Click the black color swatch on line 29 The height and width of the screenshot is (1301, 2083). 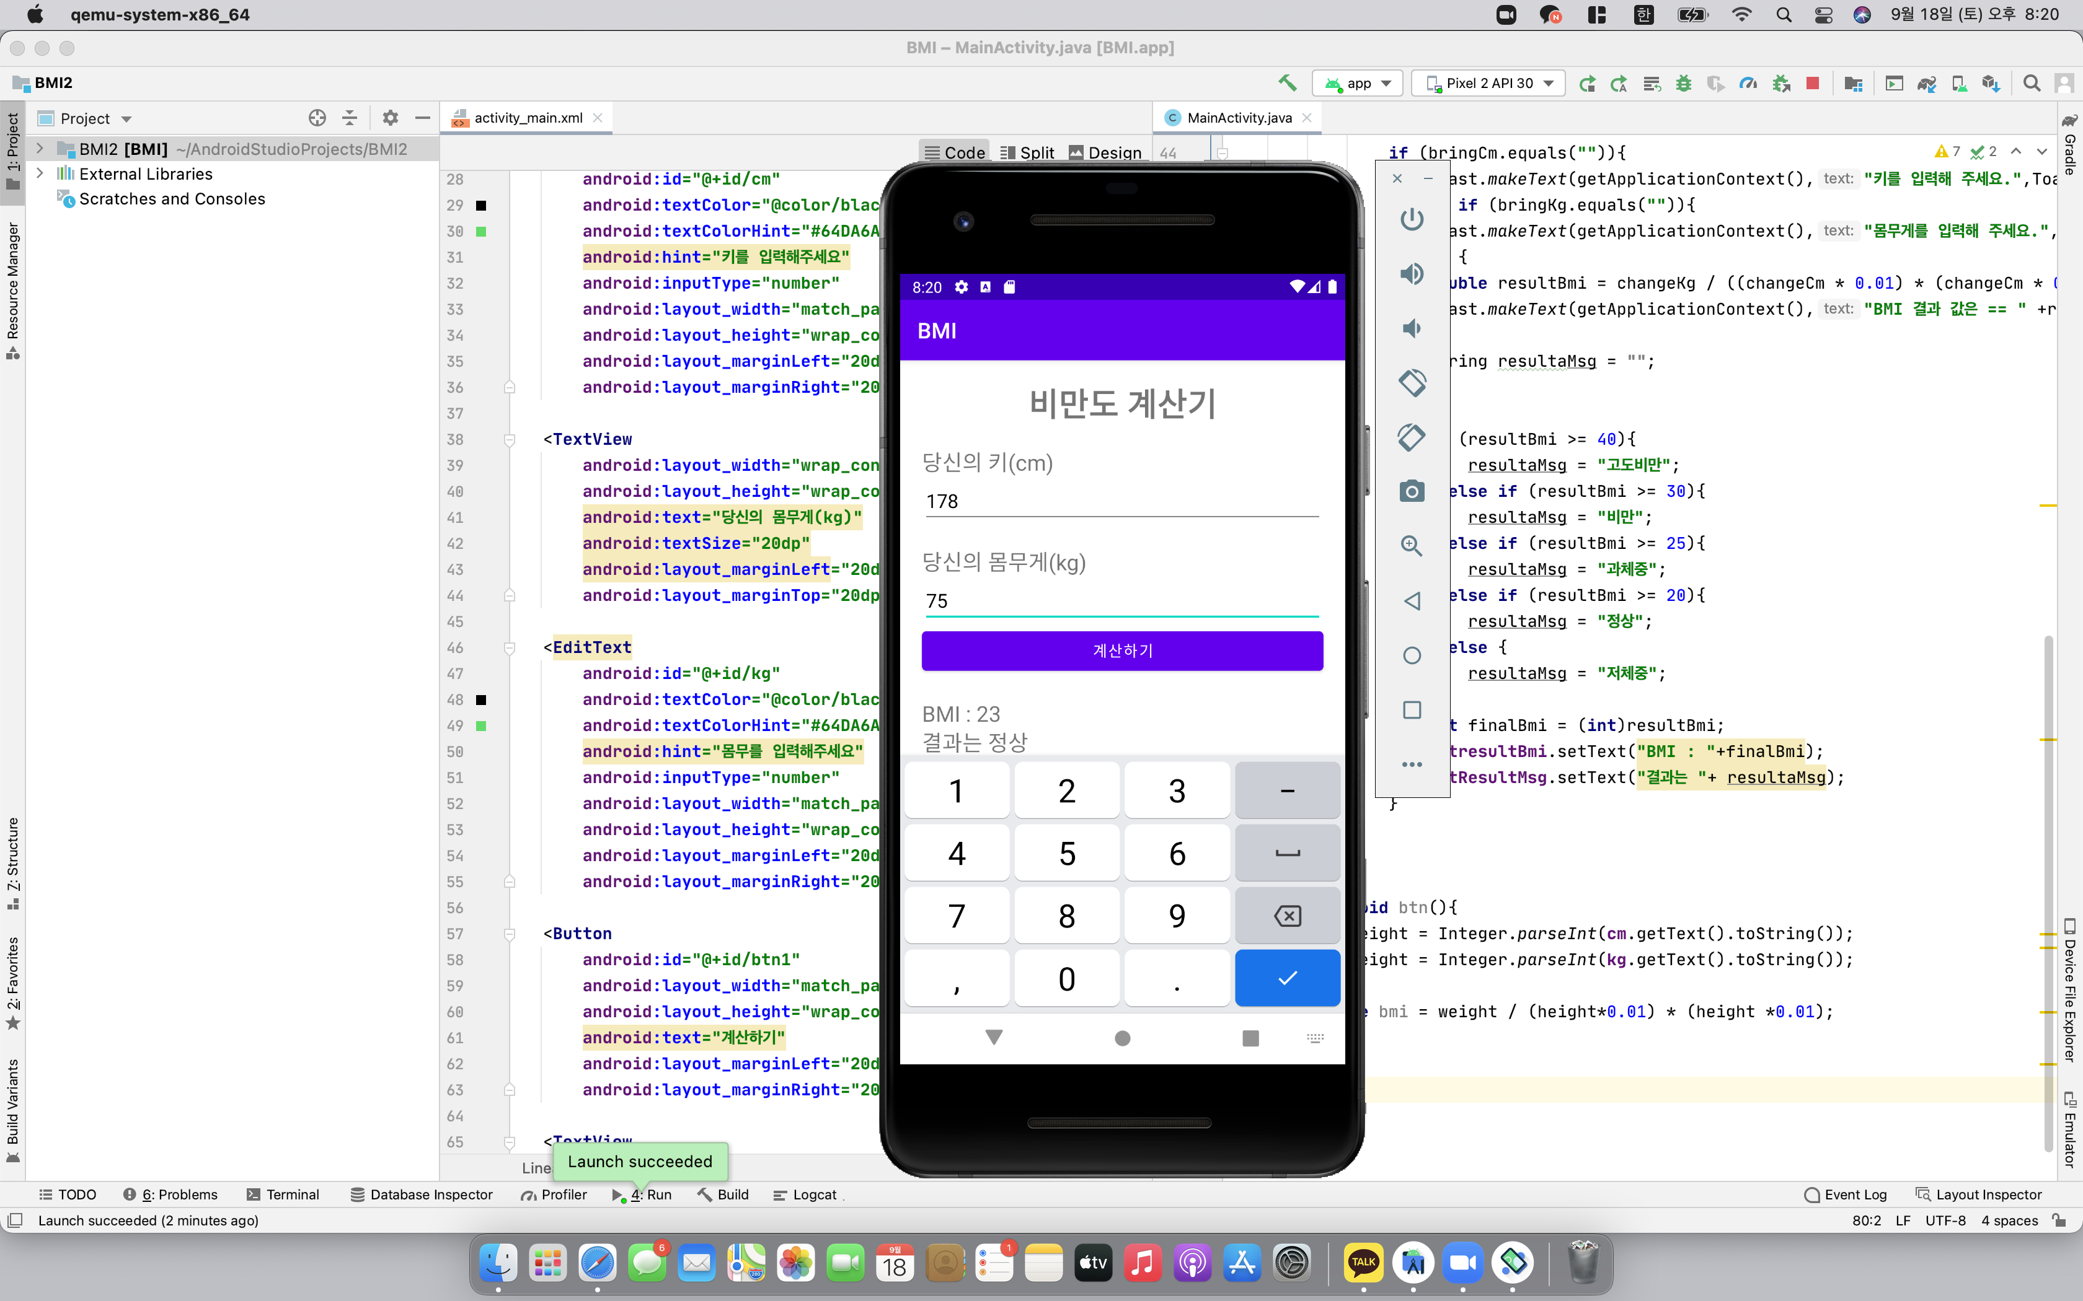coord(482,206)
